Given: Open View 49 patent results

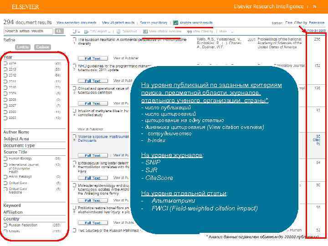Looking at the screenshot, I should 118,23.
